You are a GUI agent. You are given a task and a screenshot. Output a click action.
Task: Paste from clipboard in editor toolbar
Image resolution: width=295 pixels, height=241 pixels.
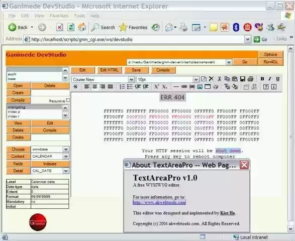(x=235, y=79)
